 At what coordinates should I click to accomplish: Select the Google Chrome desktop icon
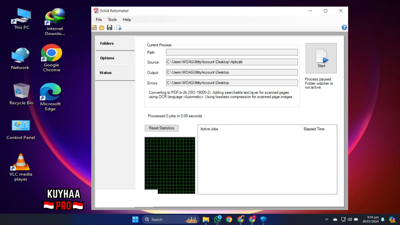click(x=52, y=58)
